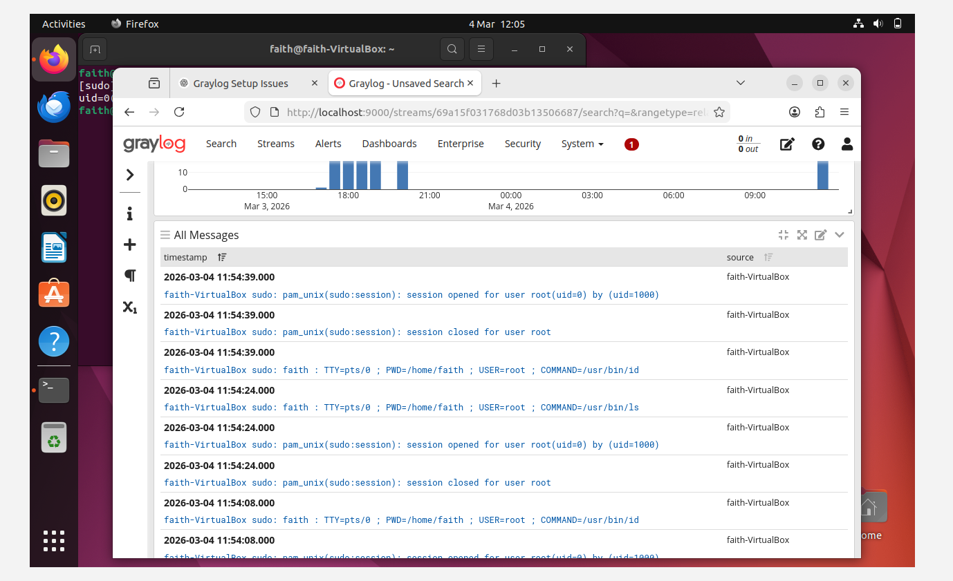This screenshot has height=581, width=953.
Task: Open the System dropdown menu
Action: click(x=582, y=144)
